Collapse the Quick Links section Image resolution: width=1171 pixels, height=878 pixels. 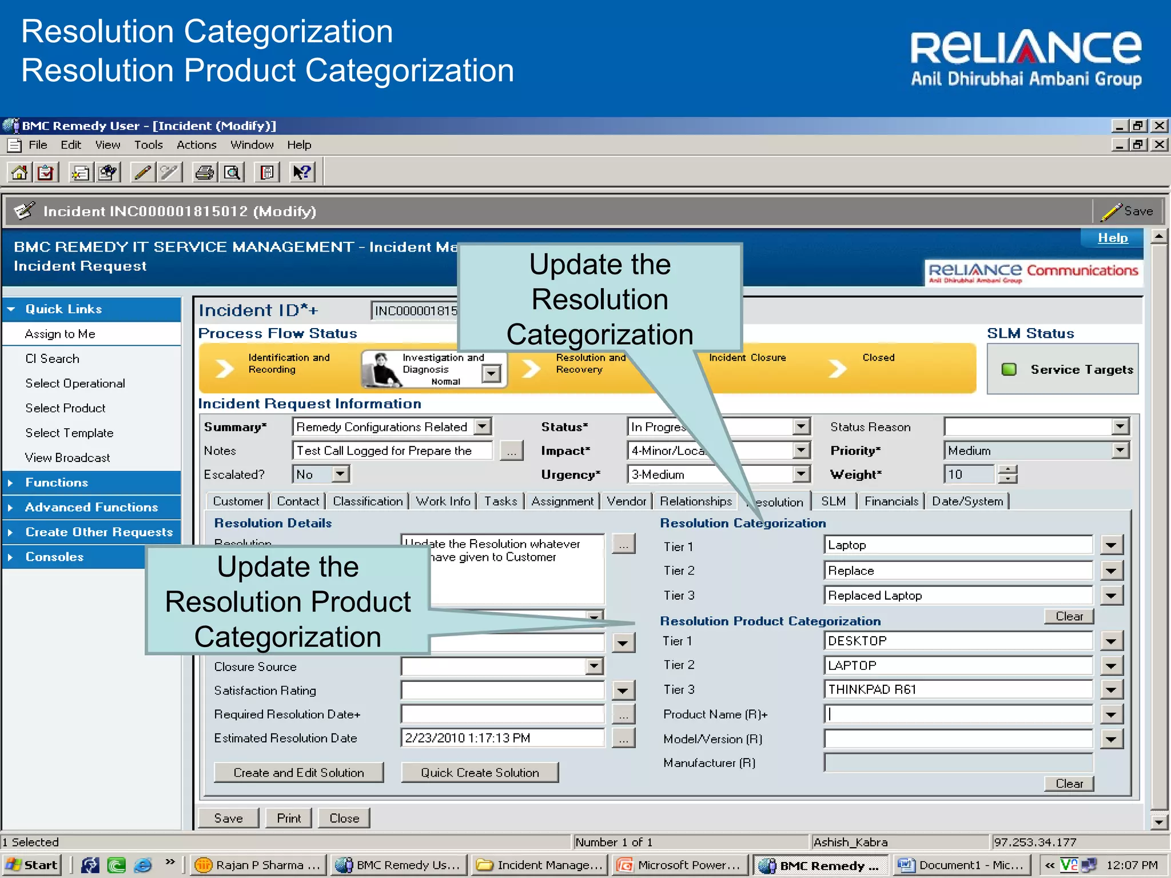[92, 309]
